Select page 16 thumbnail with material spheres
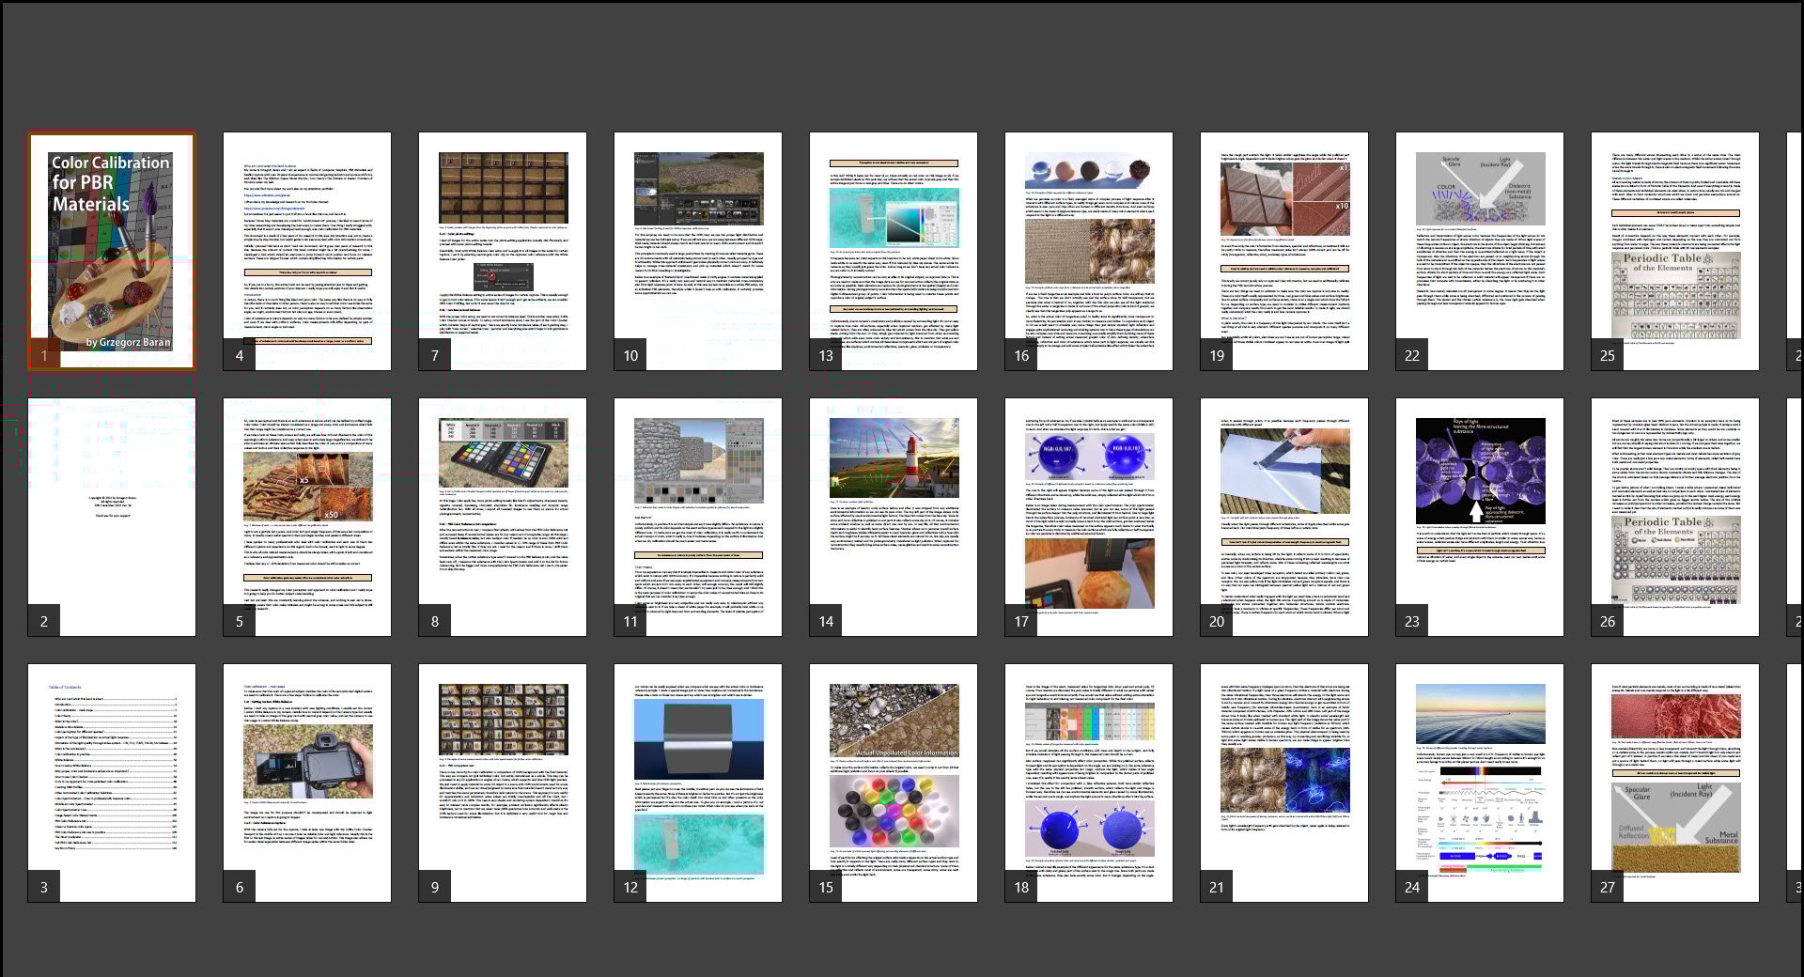Viewport: 1804px width, 977px height. coord(1089,251)
